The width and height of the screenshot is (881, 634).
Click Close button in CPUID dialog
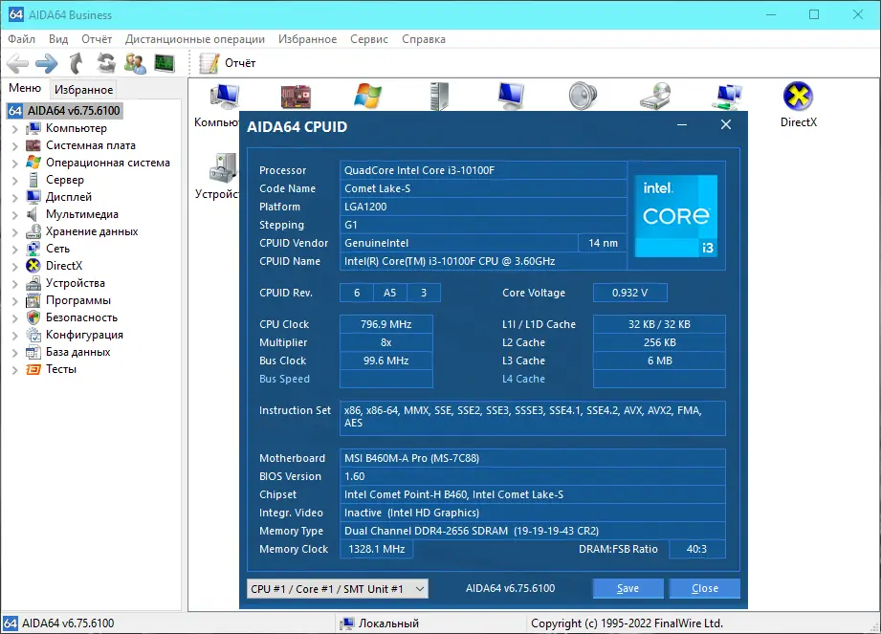(705, 588)
